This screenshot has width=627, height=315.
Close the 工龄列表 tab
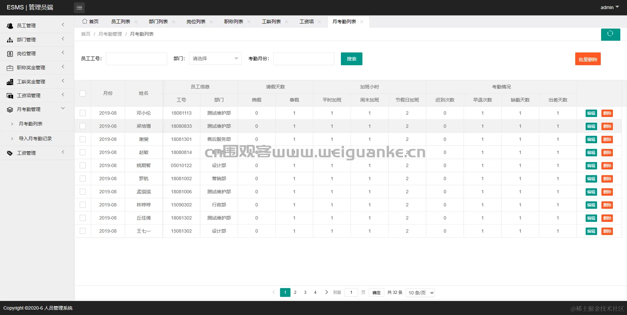click(x=286, y=22)
